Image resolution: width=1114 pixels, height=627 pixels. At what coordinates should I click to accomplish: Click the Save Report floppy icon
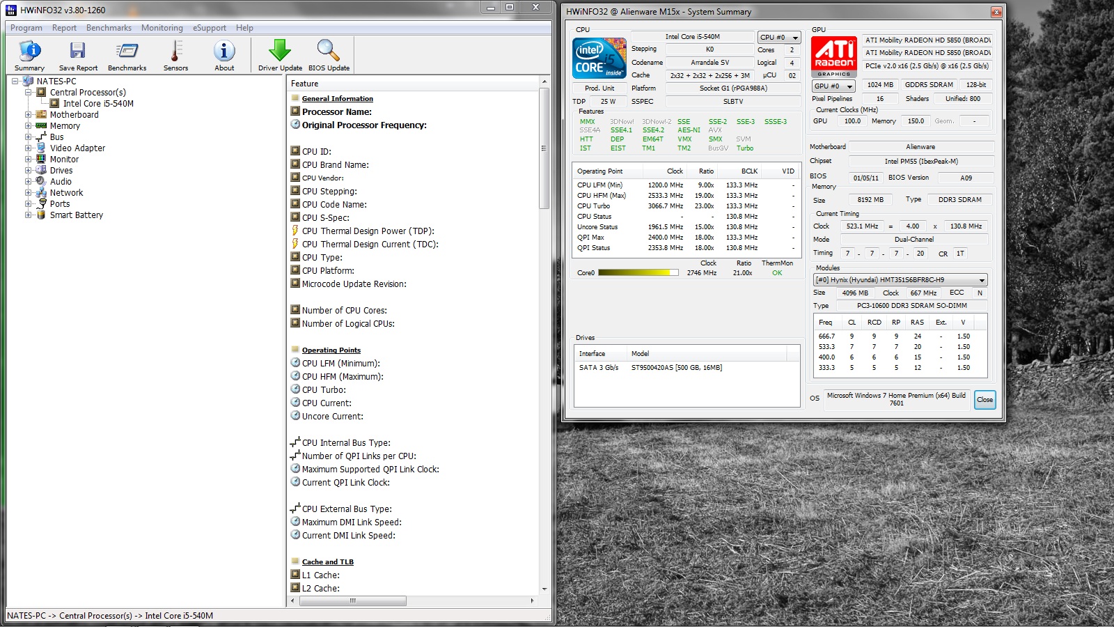point(78,52)
